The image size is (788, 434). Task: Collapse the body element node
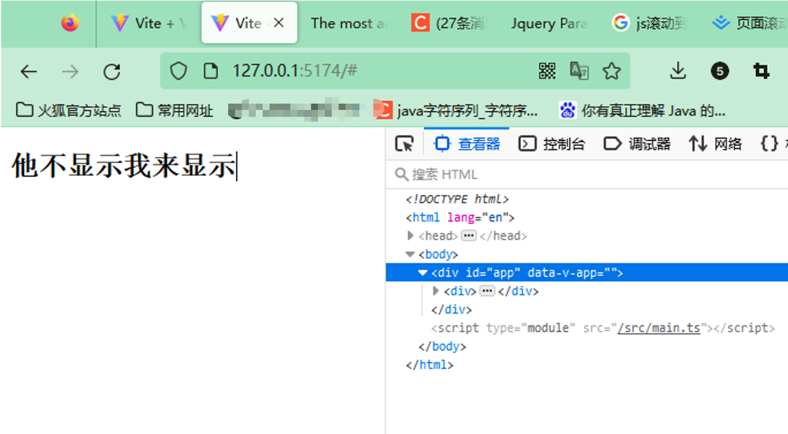click(x=410, y=254)
